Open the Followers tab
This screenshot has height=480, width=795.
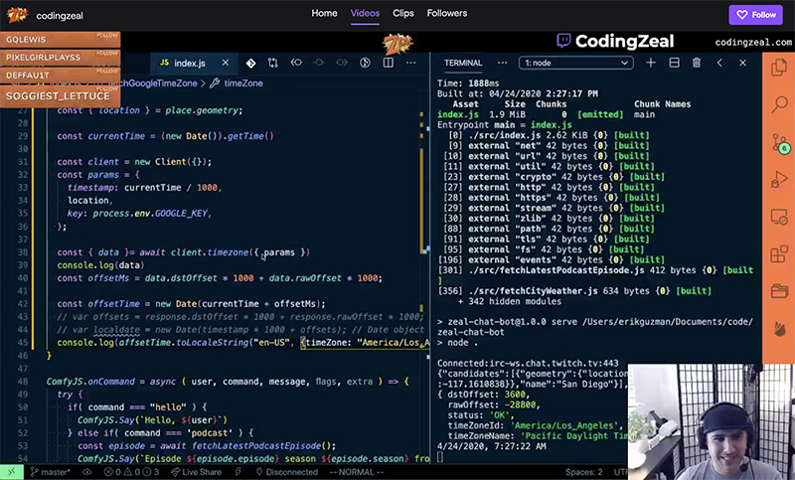[x=446, y=13]
